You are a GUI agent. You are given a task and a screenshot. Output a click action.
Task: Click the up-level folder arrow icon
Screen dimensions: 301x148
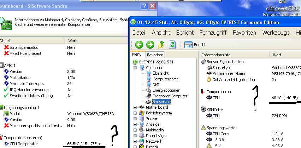click(161, 45)
